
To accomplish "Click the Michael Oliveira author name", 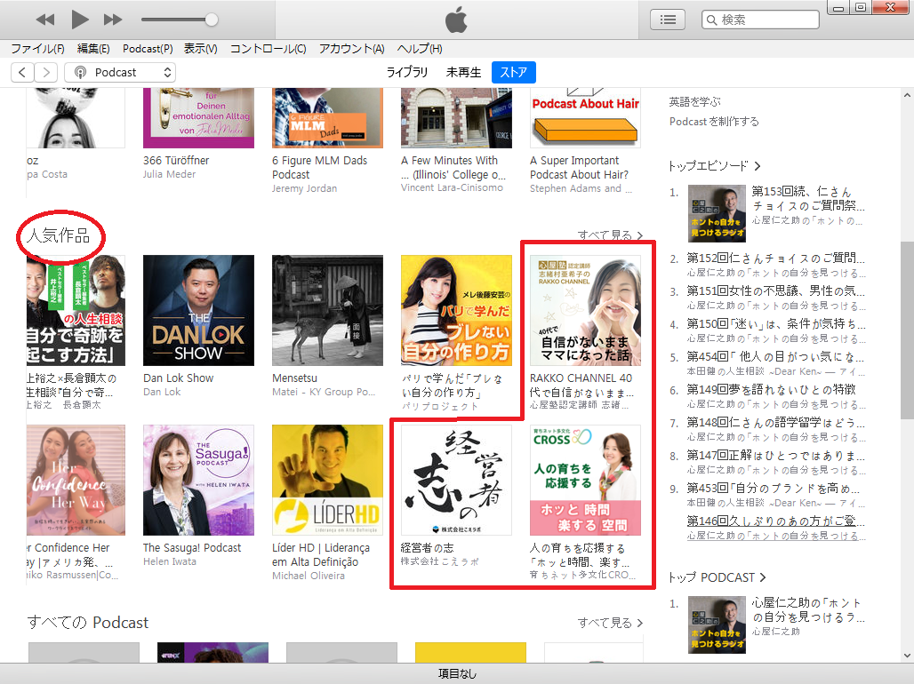I will coord(309,576).
